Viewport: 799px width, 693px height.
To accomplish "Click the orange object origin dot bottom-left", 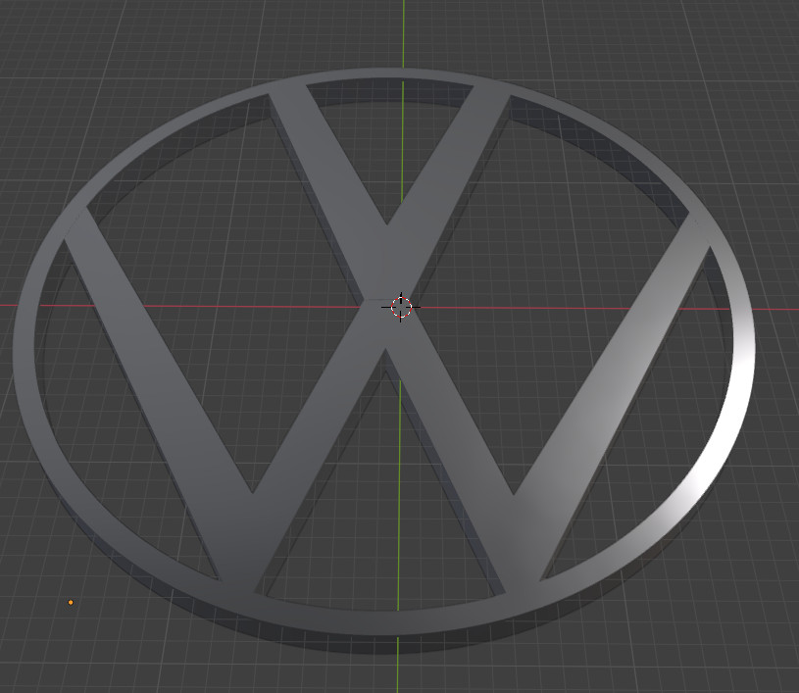I will pos(70,600).
